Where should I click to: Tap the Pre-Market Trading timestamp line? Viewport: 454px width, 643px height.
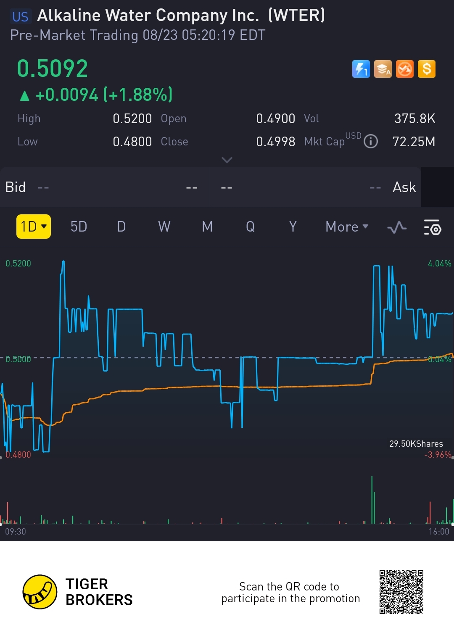pos(138,35)
